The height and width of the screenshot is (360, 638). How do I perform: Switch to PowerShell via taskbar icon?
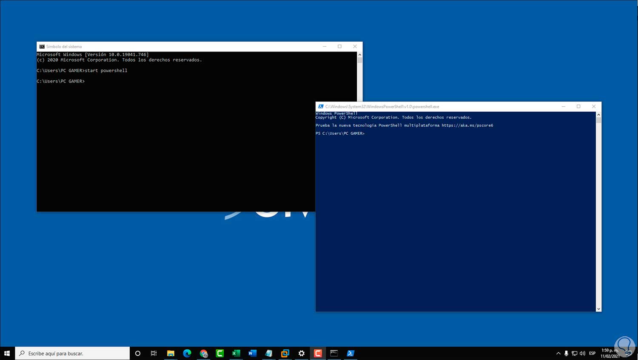tap(350, 353)
